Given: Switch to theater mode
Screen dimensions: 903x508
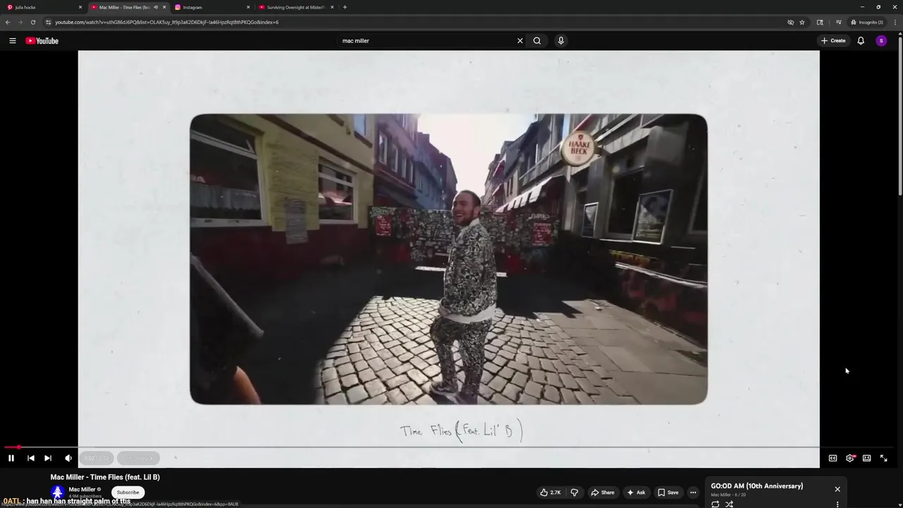Looking at the screenshot, I should point(867,458).
